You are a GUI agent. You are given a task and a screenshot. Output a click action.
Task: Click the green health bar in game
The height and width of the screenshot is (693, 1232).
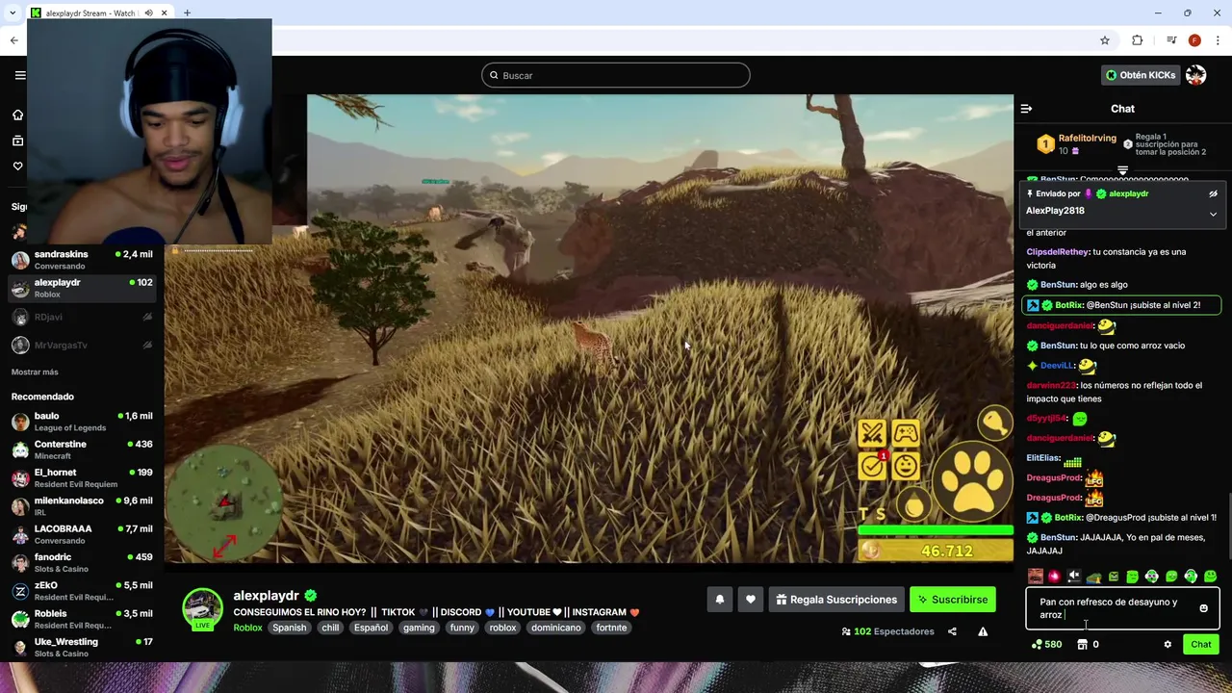tap(936, 529)
